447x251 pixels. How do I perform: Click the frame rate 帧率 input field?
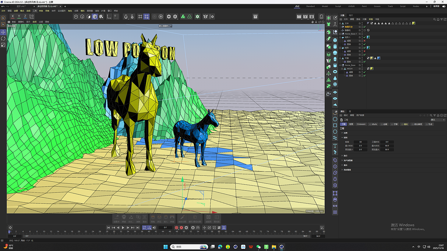(360, 142)
